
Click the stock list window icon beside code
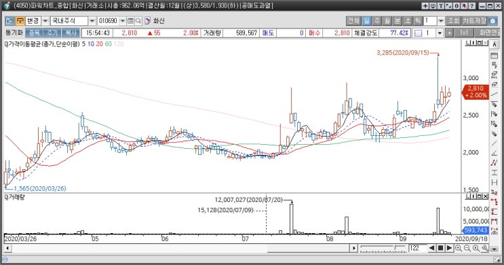click(x=130, y=21)
